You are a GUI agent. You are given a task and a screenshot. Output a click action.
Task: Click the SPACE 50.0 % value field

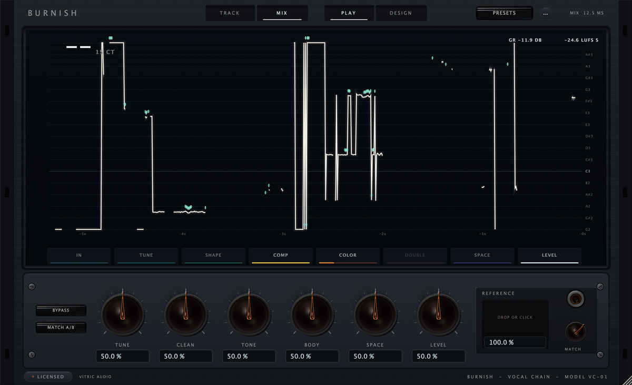(x=375, y=356)
